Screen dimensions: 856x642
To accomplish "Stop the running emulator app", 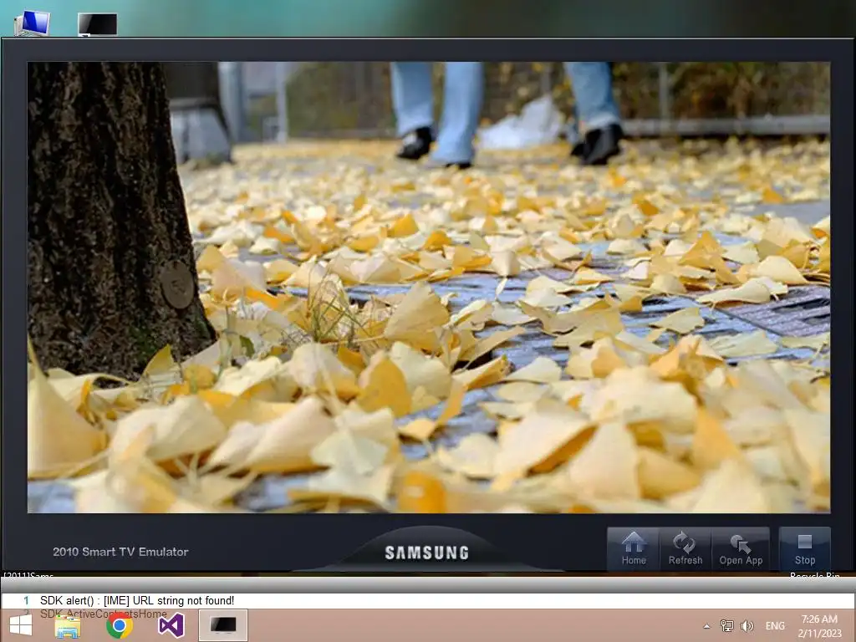I will pos(805,549).
